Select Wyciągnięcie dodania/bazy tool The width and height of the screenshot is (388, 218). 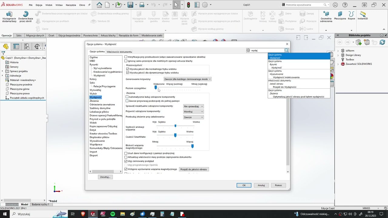pyautogui.click(x=9, y=17)
